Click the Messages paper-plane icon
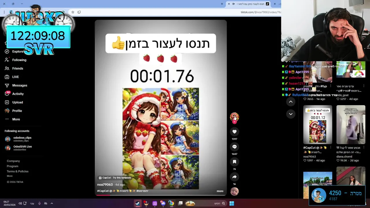This screenshot has width=370, height=208. pos(7,85)
